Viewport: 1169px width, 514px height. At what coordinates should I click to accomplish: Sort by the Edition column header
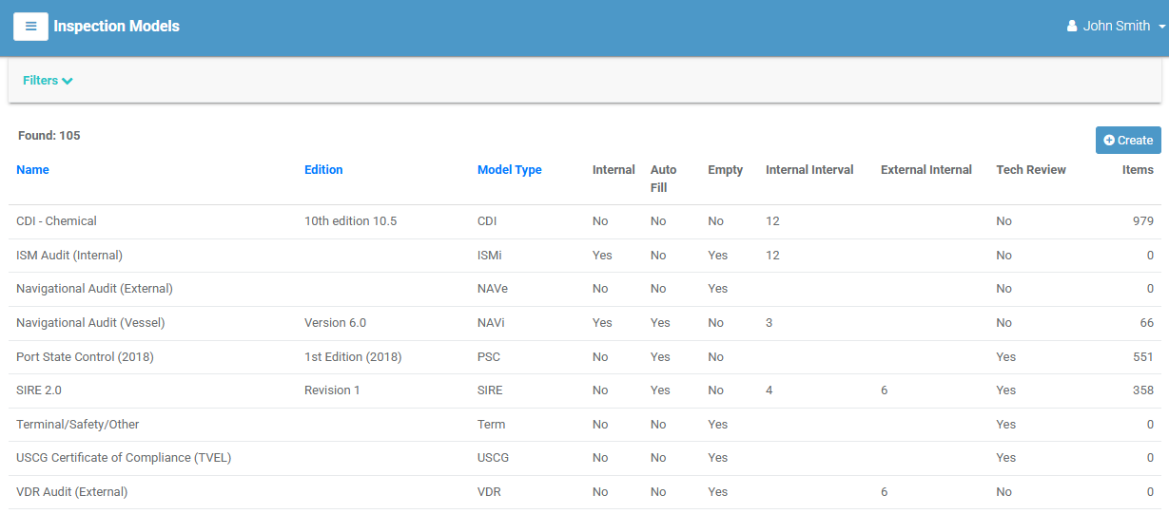point(323,170)
